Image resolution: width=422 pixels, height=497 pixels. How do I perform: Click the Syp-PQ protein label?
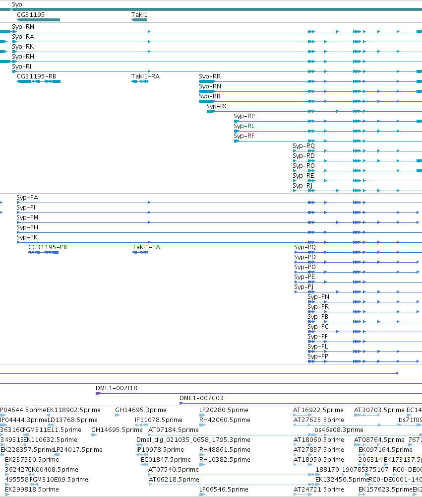[x=305, y=247]
